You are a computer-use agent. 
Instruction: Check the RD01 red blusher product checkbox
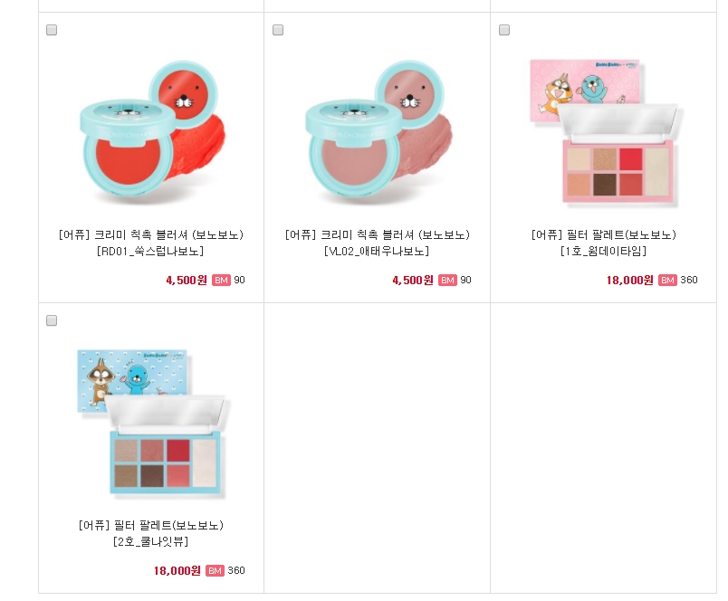52,30
